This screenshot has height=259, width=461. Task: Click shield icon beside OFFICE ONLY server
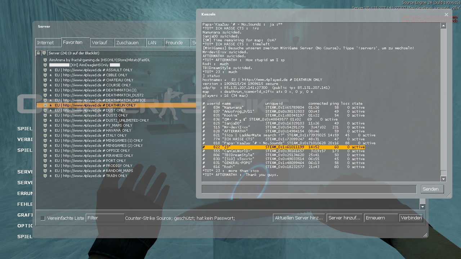[x=45, y=150]
